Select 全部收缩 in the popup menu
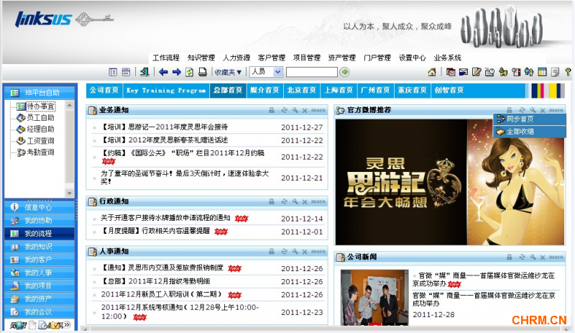The height and width of the screenshot is (333, 575). (529, 132)
